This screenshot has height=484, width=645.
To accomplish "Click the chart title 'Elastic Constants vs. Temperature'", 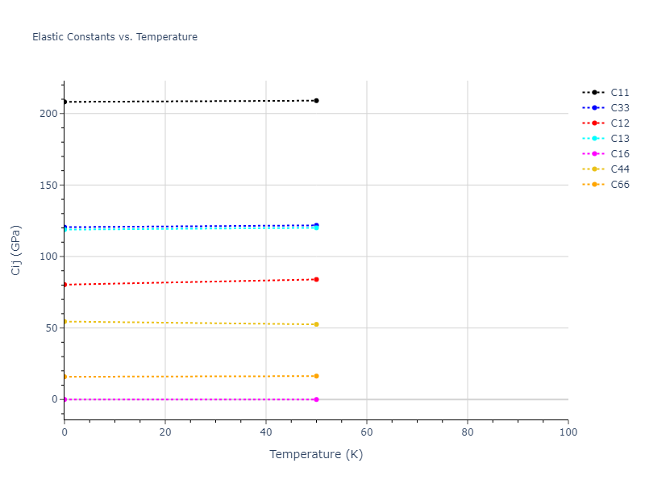I will point(114,37).
